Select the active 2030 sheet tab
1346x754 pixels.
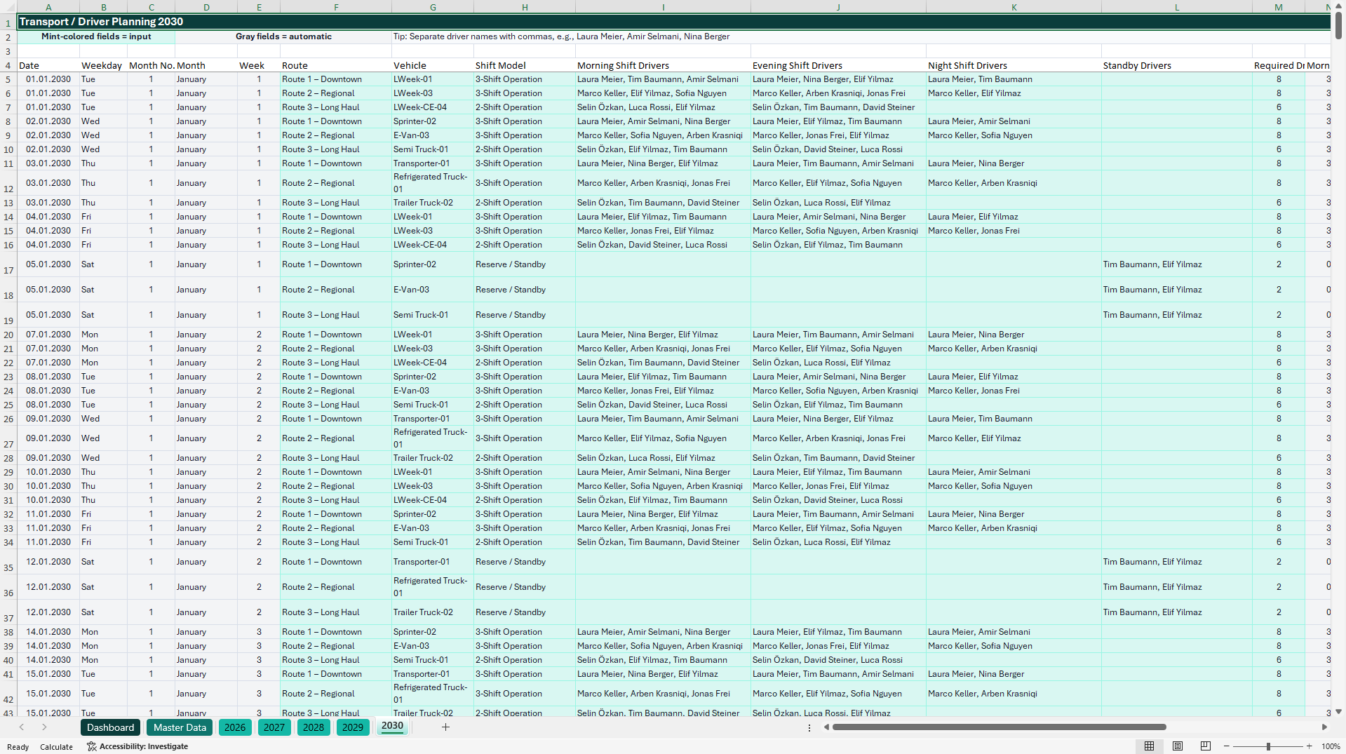[x=392, y=726]
